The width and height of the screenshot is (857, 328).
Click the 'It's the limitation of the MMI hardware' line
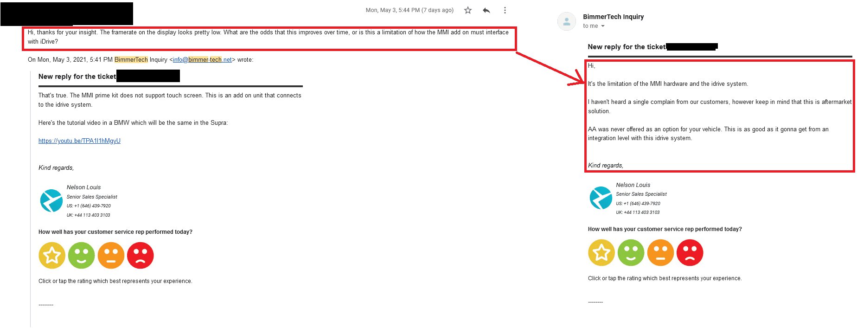(668, 84)
